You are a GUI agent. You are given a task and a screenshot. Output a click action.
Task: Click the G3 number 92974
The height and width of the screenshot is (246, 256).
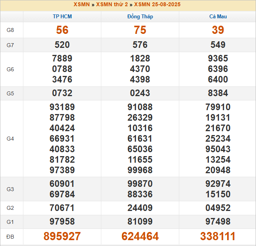click(x=218, y=184)
